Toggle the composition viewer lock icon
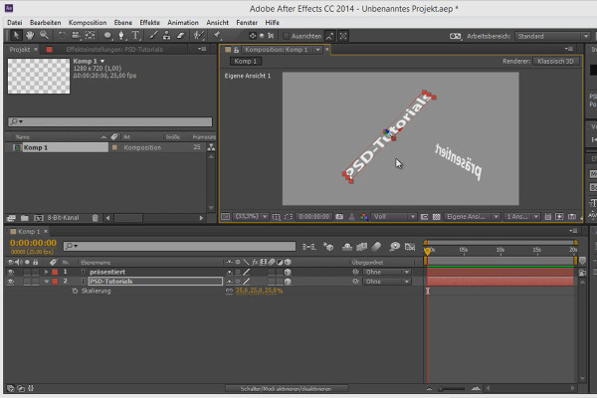This screenshot has width=597, height=398. 237,50
